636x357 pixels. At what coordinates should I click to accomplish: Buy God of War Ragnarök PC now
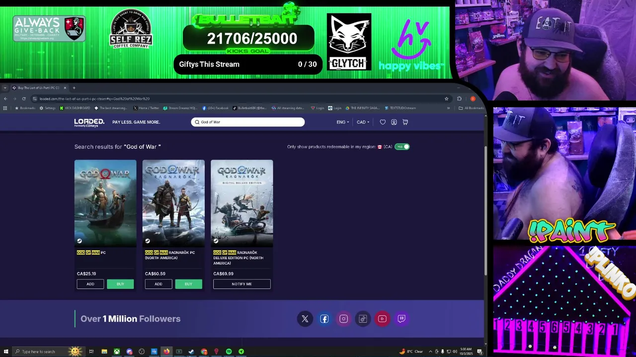click(x=188, y=284)
